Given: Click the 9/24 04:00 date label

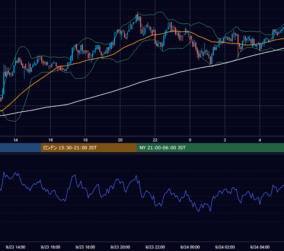Looking at the screenshot, I should 260,247.
